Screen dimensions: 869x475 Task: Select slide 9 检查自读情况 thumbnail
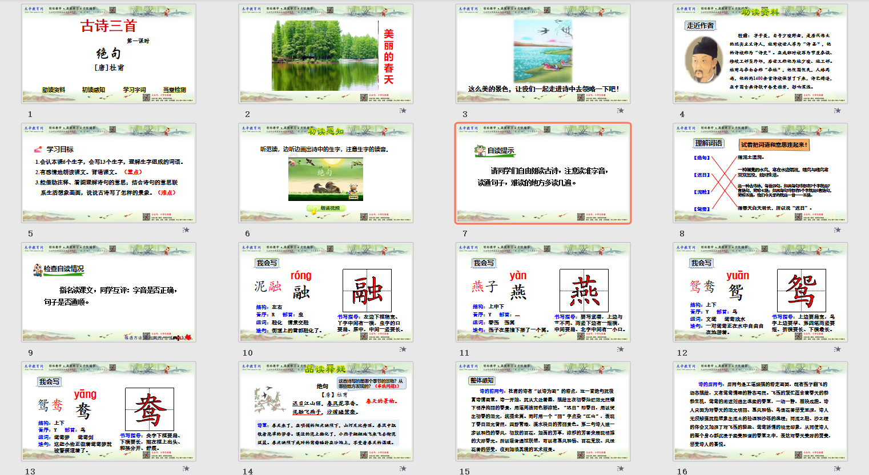108,292
